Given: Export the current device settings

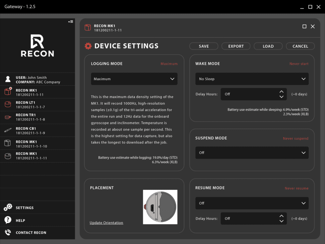Looking at the screenshot, I should 236,46.
